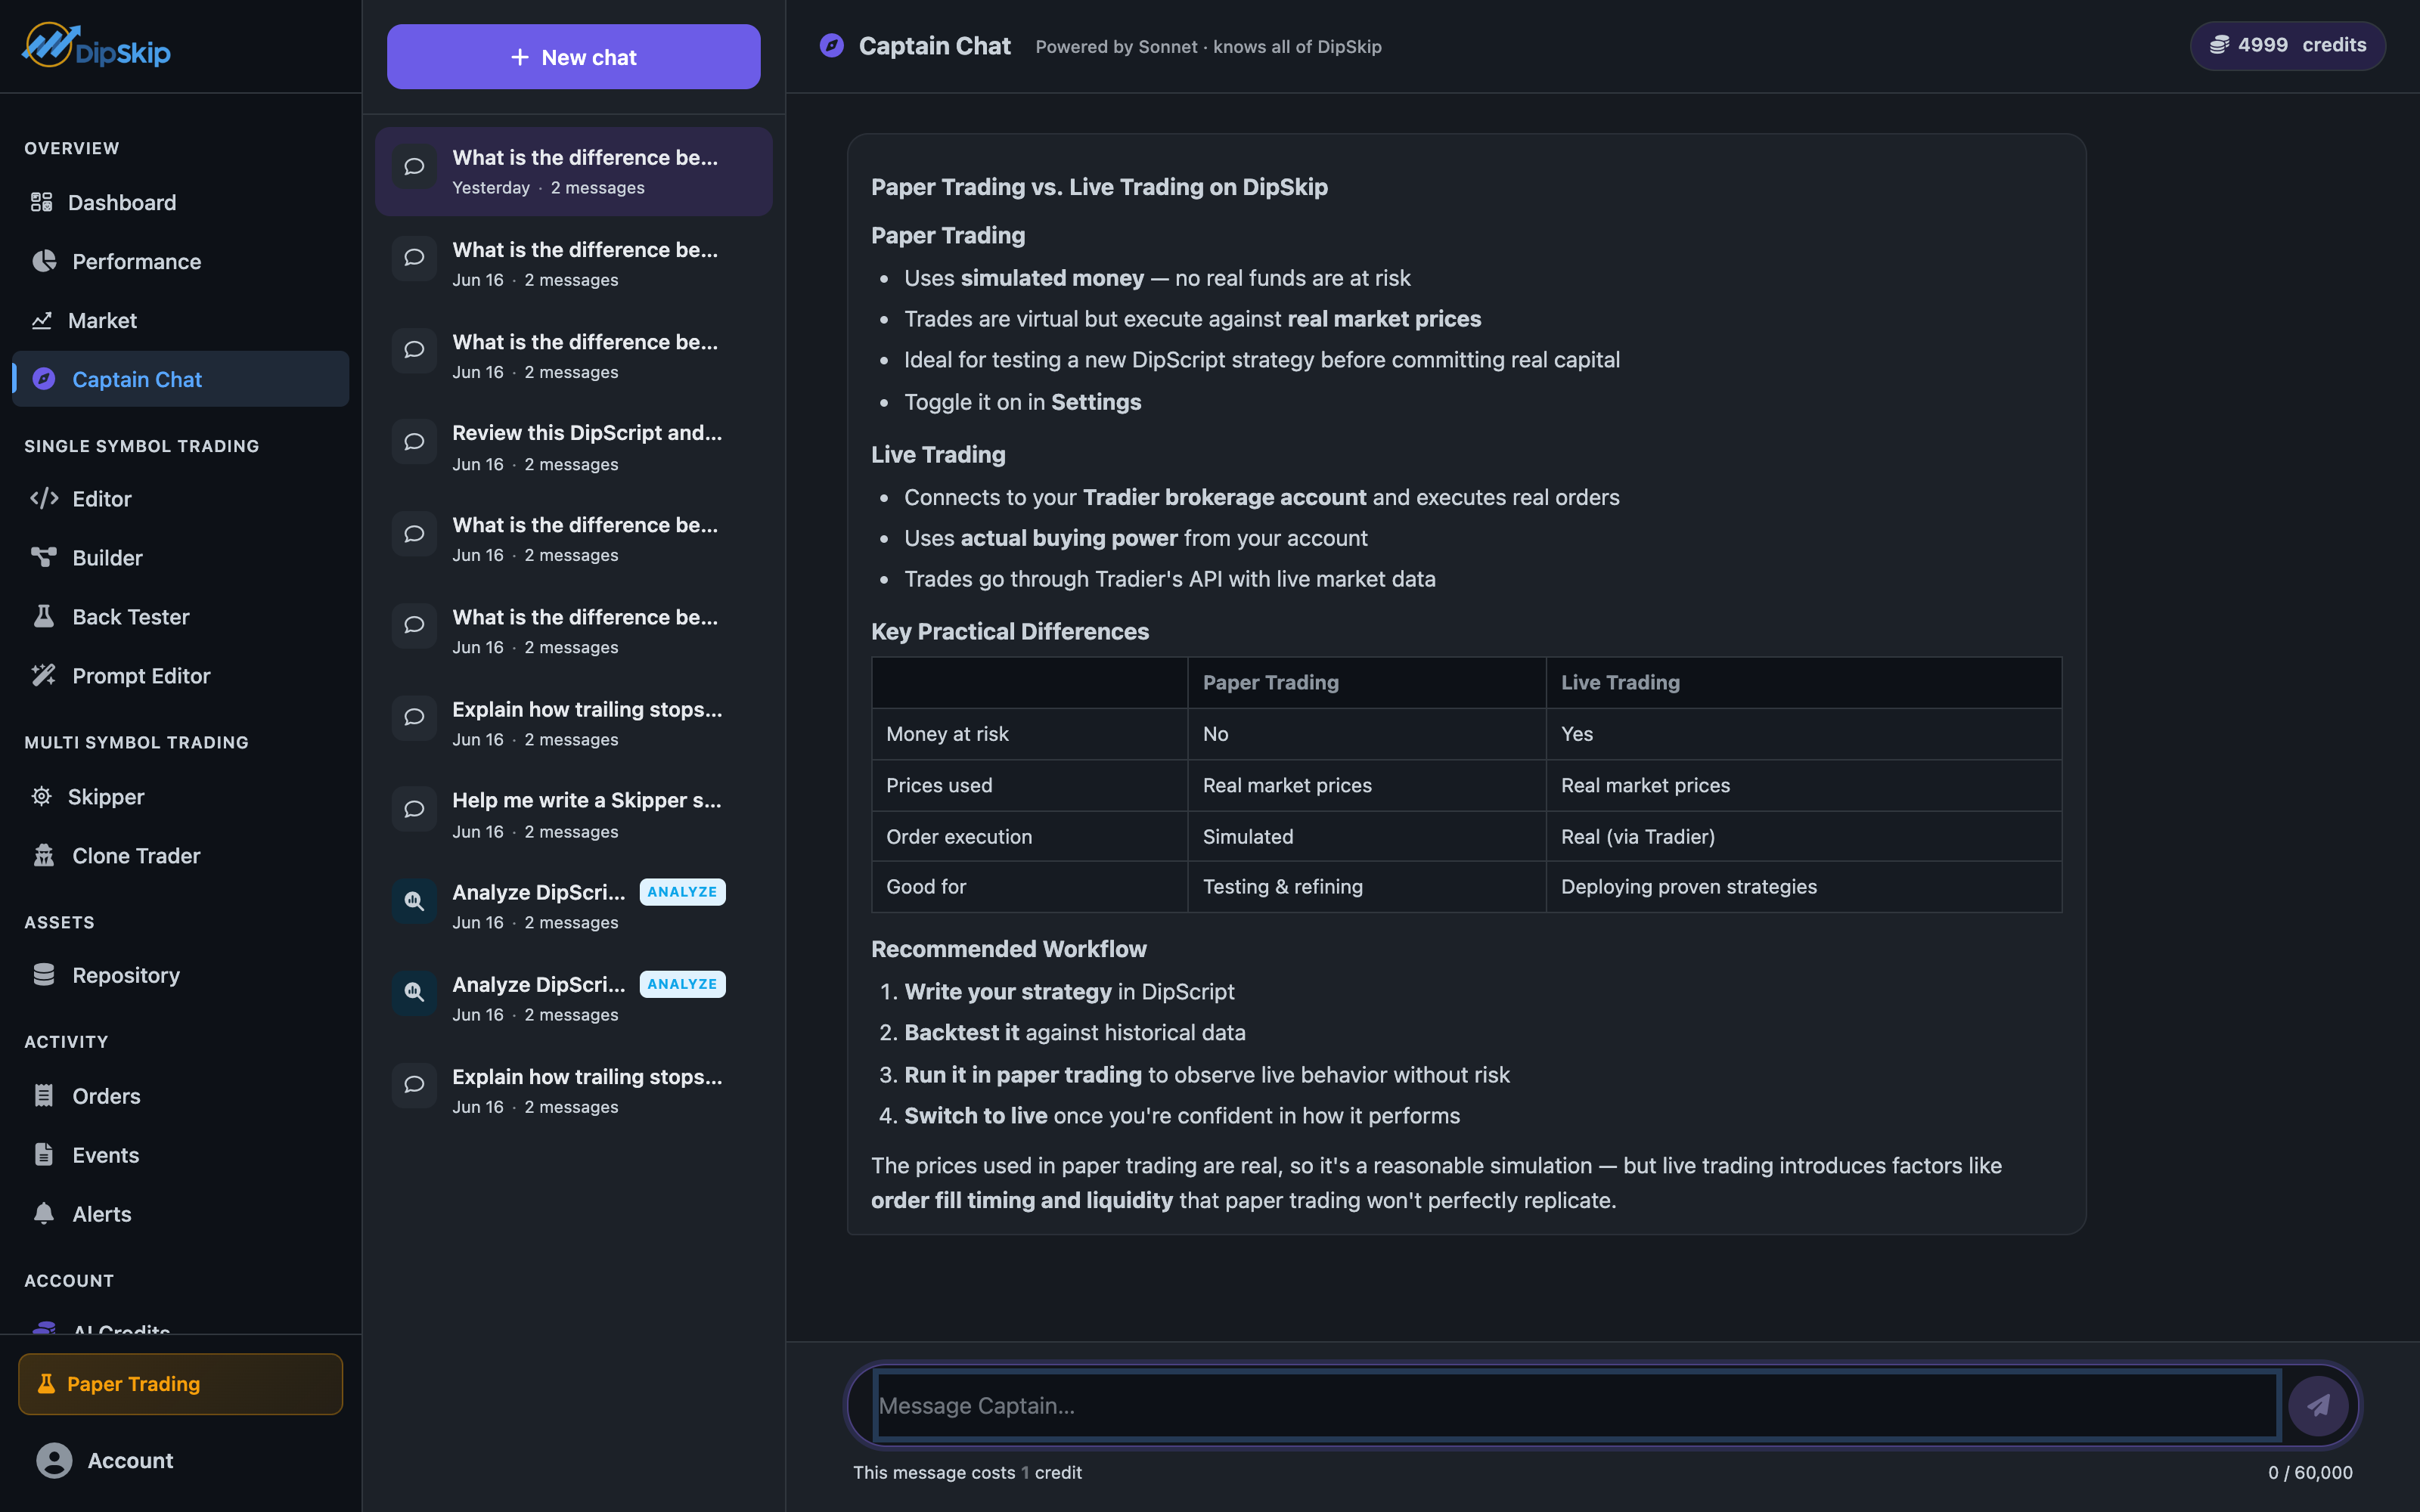Click the magnifier icon of first Analyze DipScri chat

pyautogui.click(x=414, y=901)
